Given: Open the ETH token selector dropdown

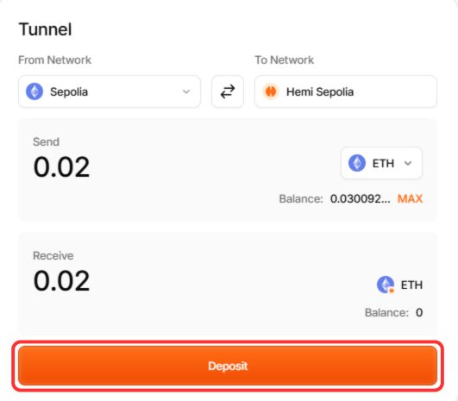Looking at the screenshot, I should coord(381,163).
